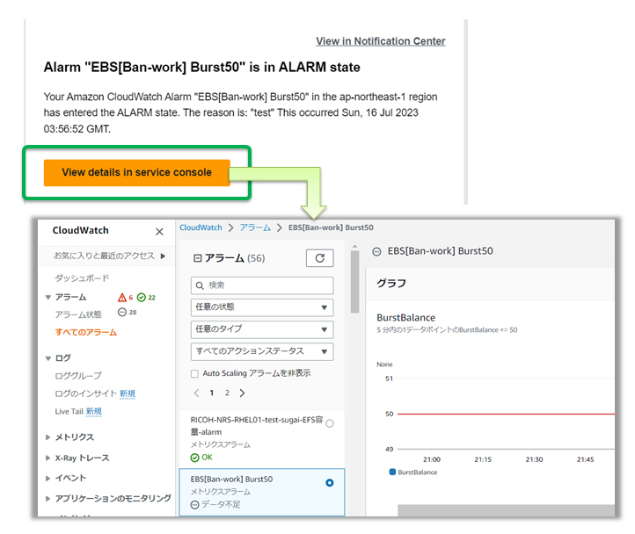Click the red in-alarm count icon

(122, 298)
